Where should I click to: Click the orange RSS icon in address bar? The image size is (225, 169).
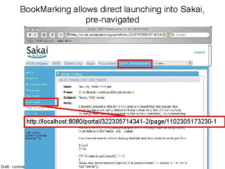pos(164,35)
